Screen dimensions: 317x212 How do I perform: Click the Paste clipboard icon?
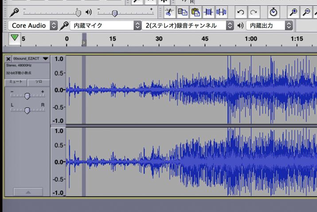[195, 12]
